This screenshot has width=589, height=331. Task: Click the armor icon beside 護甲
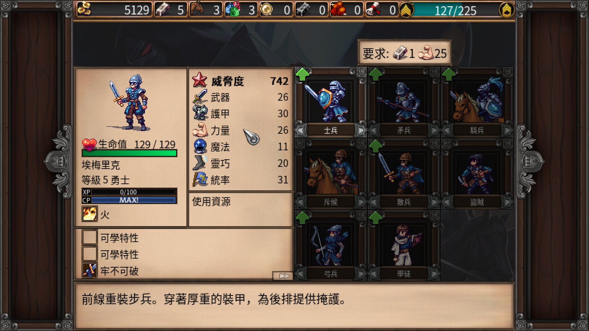(200, 113)
